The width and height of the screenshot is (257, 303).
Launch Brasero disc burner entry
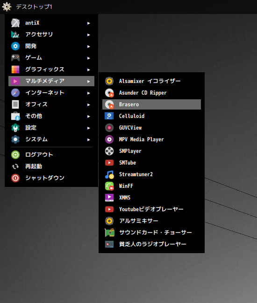151,104
